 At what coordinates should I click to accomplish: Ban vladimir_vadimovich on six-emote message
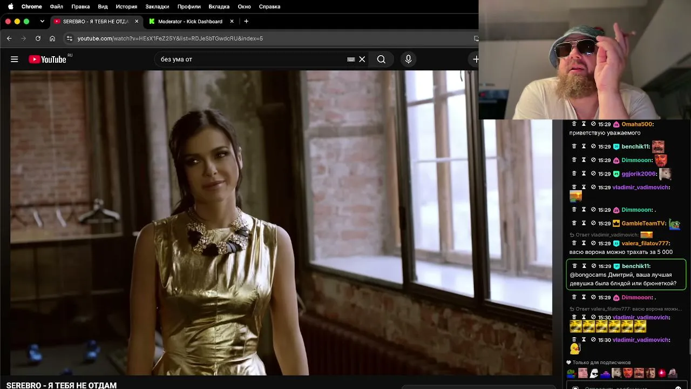593,318
